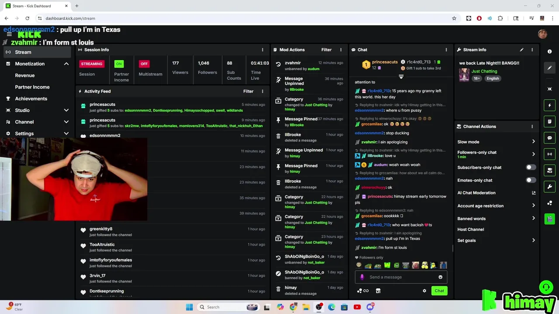The width and height of the screenshot is (559, 314).
Task: Click the green Chat send button
Action: [x=439, y=291]
